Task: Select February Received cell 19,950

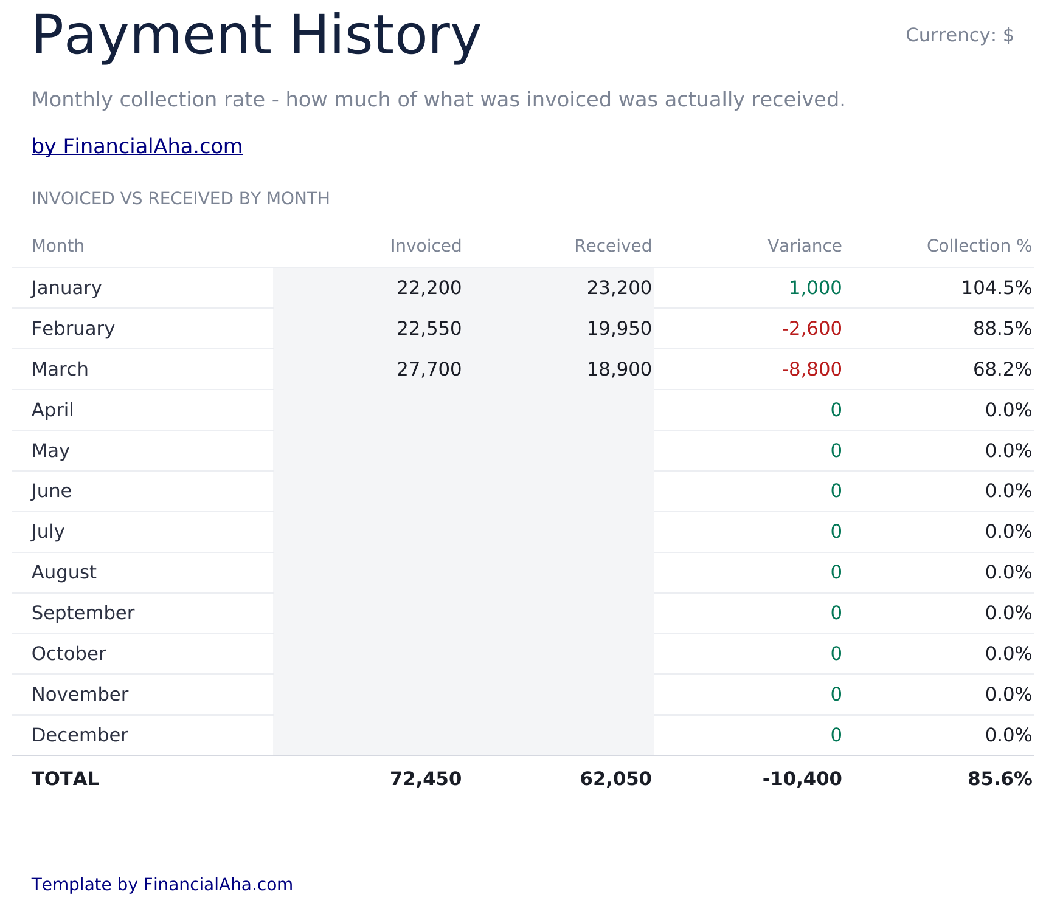Action: point(558,329)
